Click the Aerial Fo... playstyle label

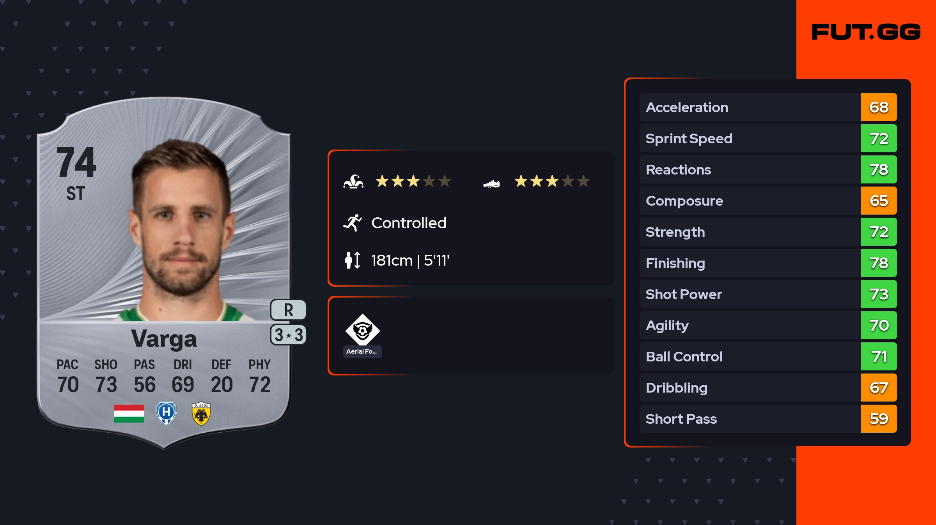coord(362,351)
